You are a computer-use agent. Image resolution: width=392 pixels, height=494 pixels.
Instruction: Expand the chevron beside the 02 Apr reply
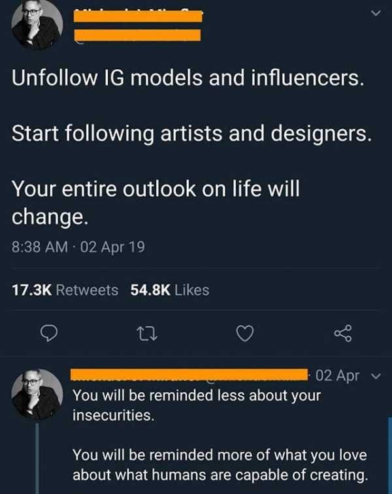(375, 376)
